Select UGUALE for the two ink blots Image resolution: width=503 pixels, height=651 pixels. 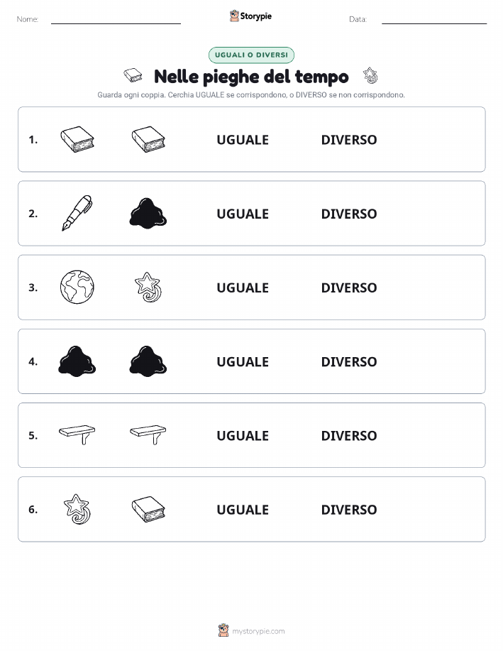point(243,361)
